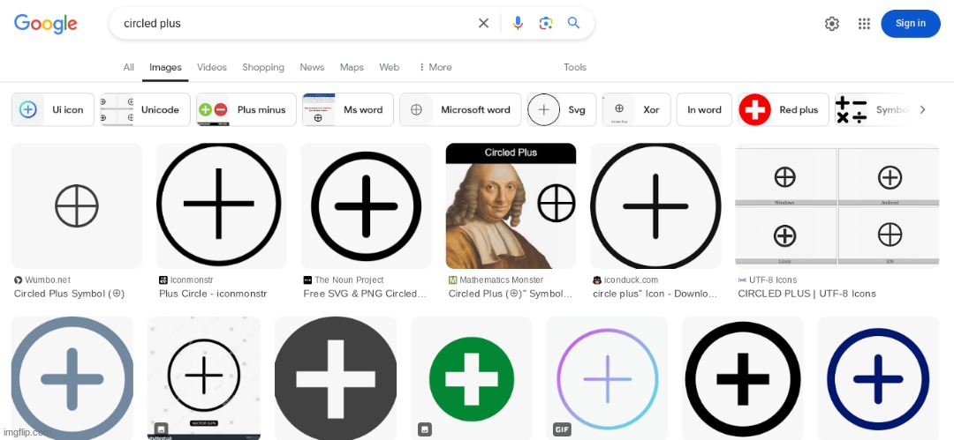Screen dimensions: 954x440
Task: Open the News tab
Action: [x=312, y=68]
